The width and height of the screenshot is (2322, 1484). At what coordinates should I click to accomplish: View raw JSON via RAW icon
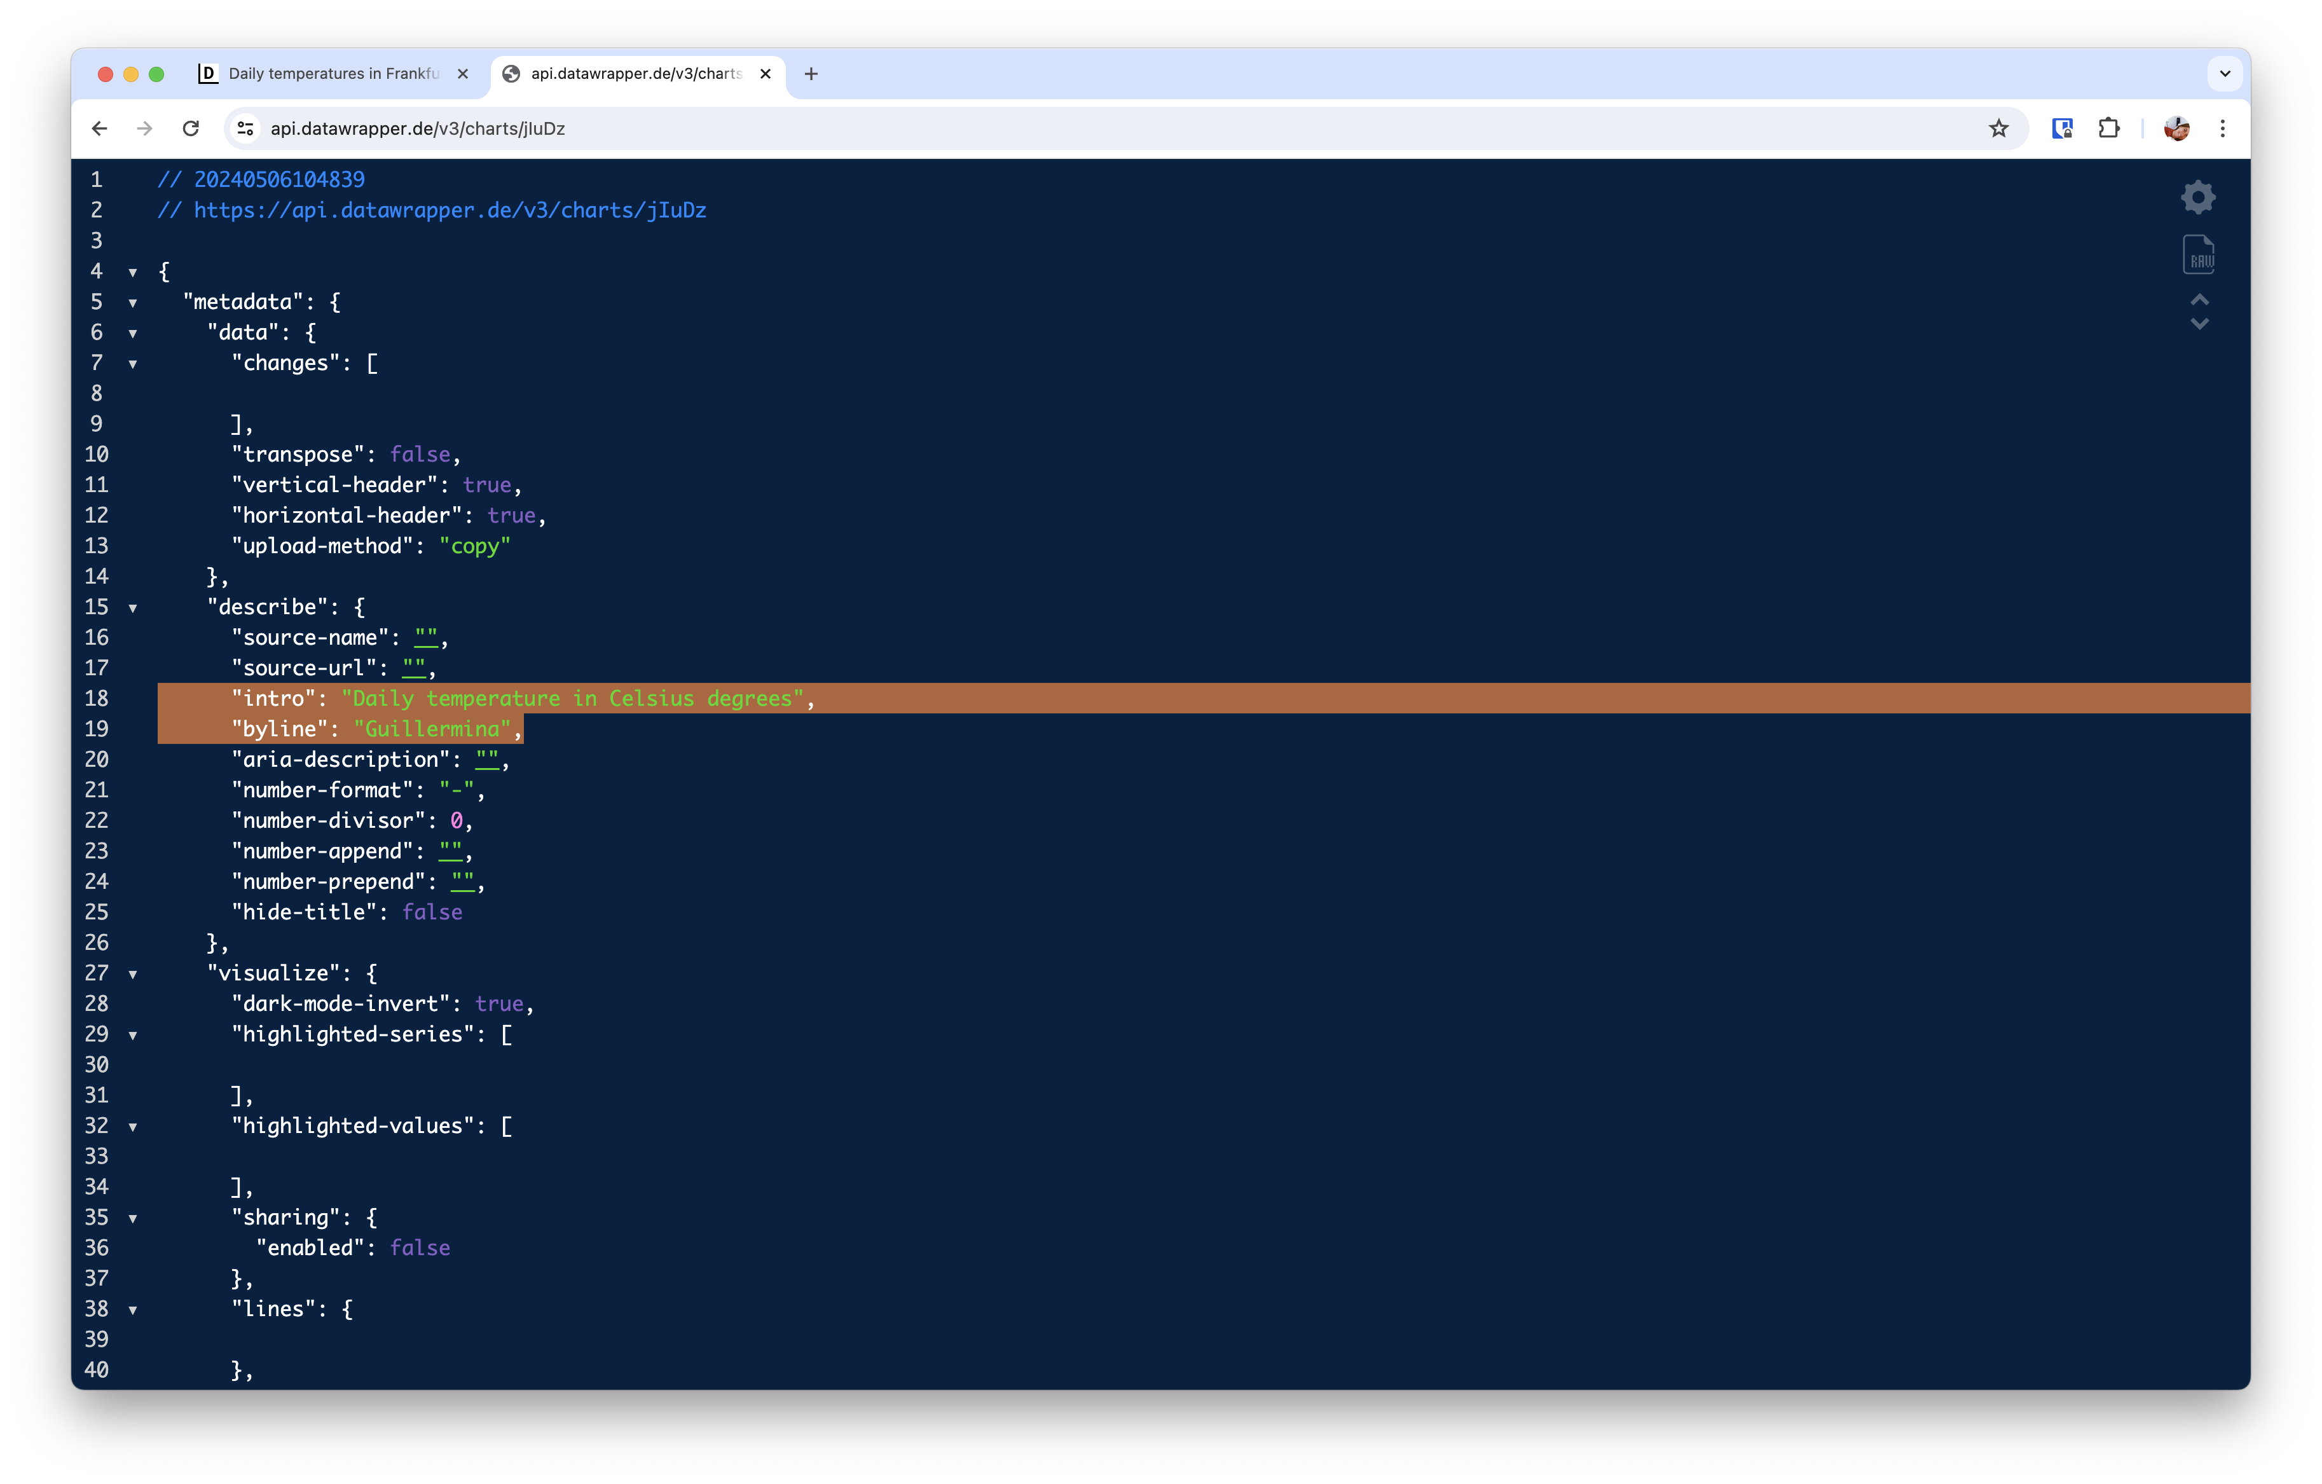point(2199,256)
